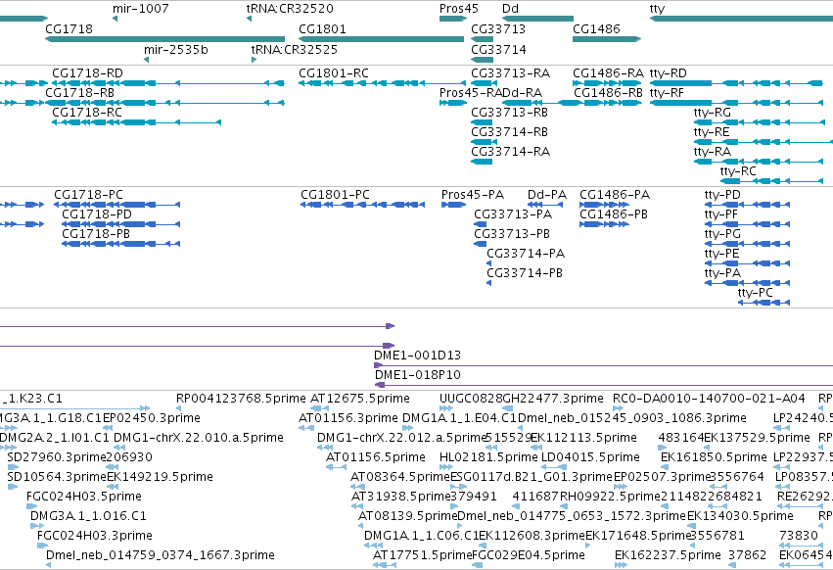Open protein CG33714-PB
This screenshot has height=570, width=833.
pyautogui.click(x=488, y=283)
